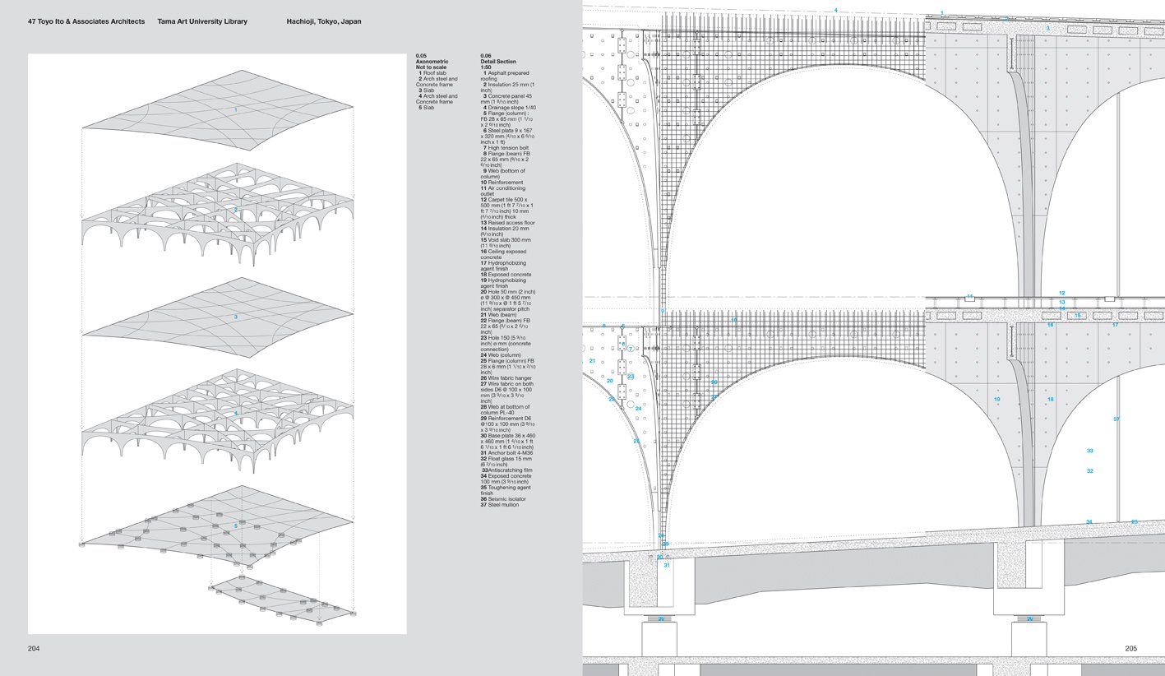Select legend entry "37 Steel mullion"
This screenshot has height=676, width=1165.
[501, 505]
